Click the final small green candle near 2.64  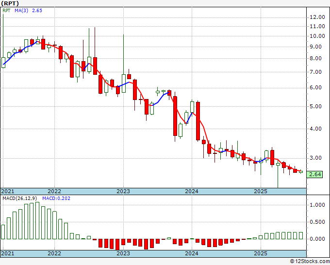pos(301,171)
